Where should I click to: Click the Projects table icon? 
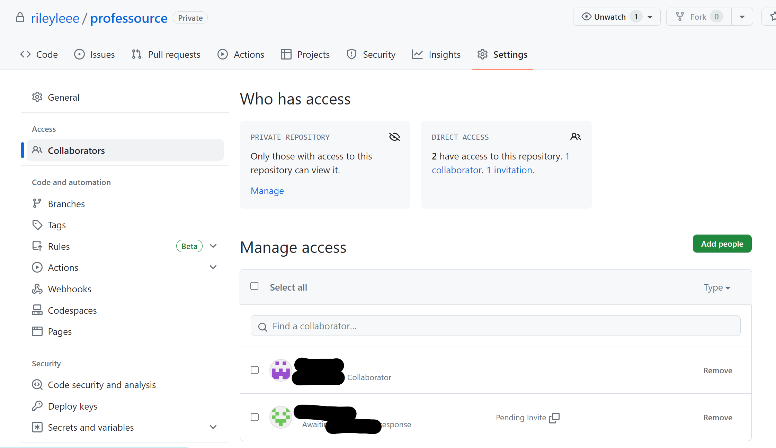[x=286, y=54]
